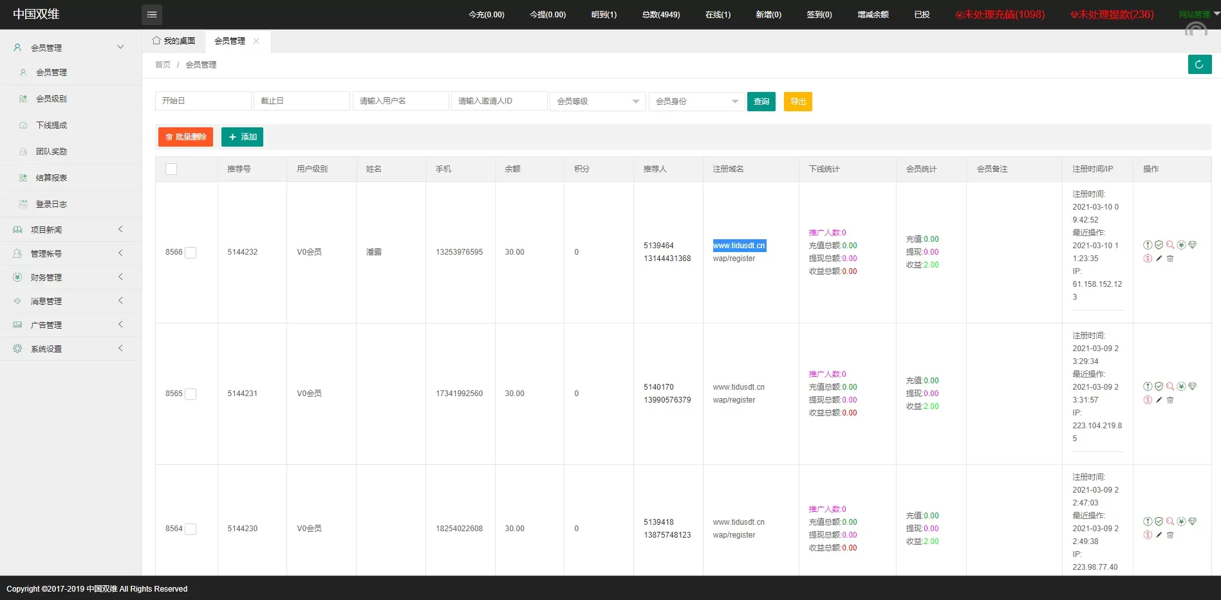Click the diamond icon in row 8565
Screen dimensions: 1221x600
pos(1192,386)
